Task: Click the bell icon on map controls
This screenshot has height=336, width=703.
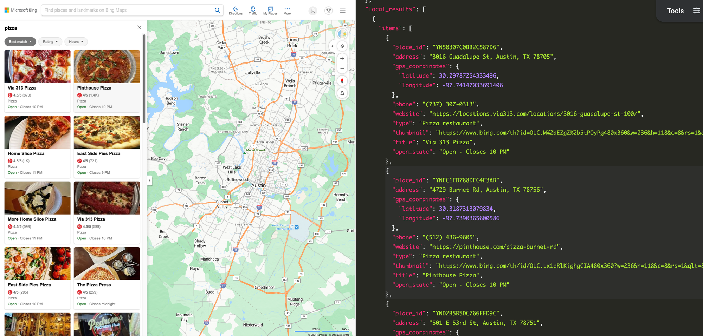Action: [342, 93]
